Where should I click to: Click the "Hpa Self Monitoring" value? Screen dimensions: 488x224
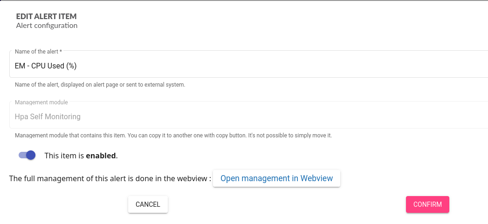[x=48, y=116]
